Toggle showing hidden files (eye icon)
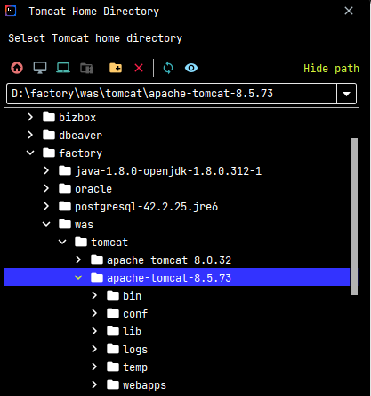The image size is (371, 396). click(191, 68)
